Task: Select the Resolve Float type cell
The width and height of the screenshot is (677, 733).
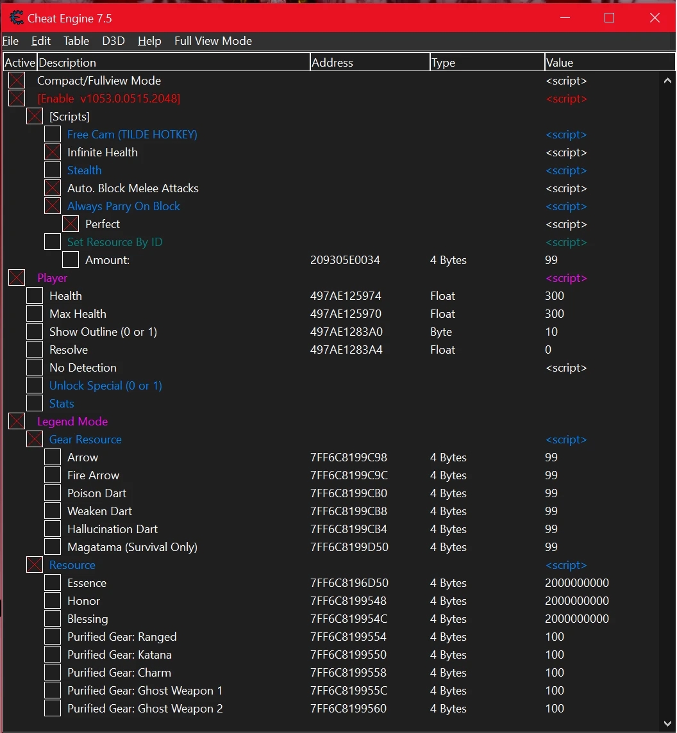Action: point(442,350)
